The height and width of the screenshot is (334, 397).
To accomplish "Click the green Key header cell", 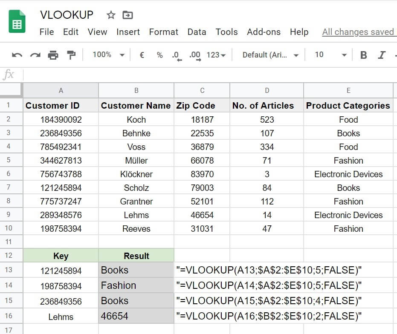I will click(61, 256).
